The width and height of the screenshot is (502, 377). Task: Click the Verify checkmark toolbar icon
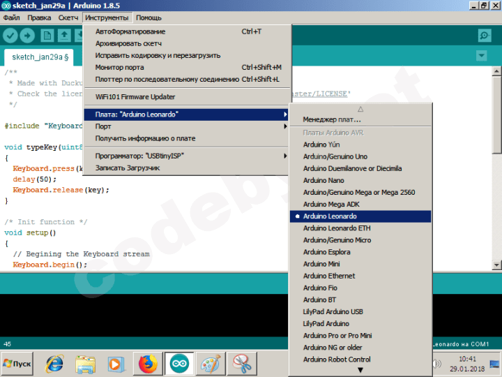click(x=10, y=36)
